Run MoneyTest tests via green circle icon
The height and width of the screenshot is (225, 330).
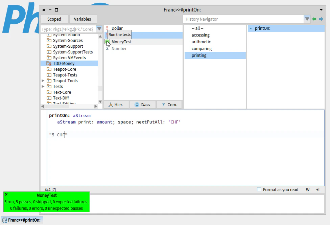107,42
